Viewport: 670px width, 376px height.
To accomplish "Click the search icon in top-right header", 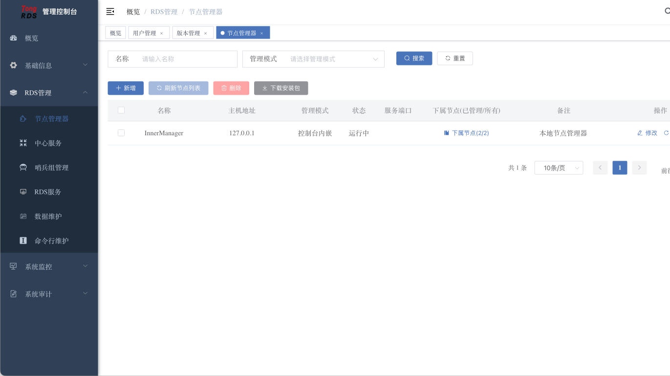I will (667, 11).
